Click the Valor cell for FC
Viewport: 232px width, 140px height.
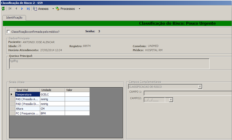coord(77,113)
